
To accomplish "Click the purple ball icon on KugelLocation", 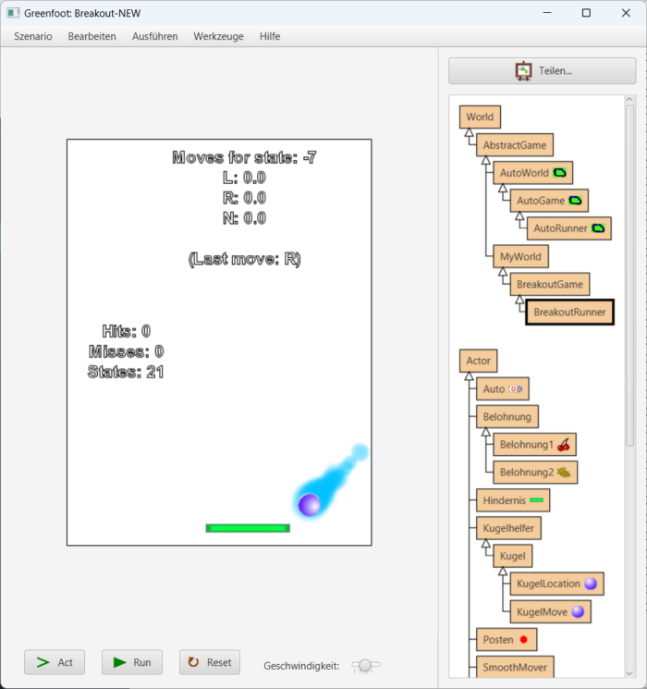I will pos(590,584).
